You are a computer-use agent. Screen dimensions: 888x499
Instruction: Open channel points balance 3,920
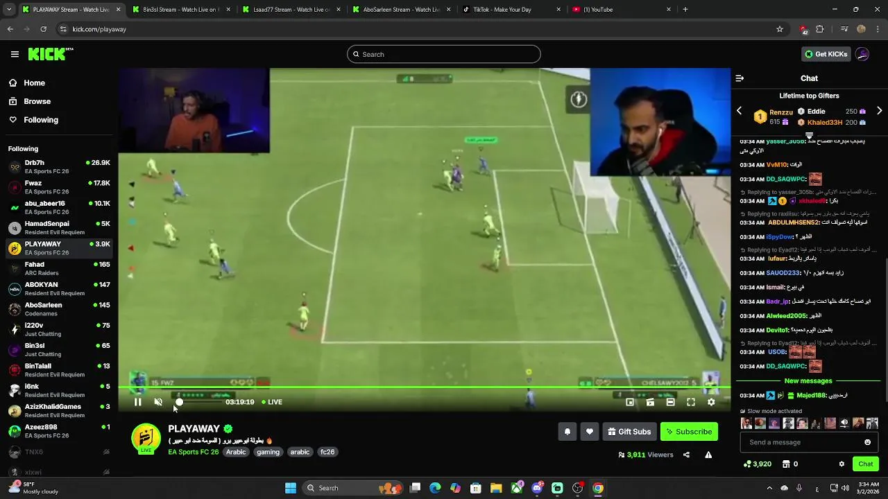point(758,464)
